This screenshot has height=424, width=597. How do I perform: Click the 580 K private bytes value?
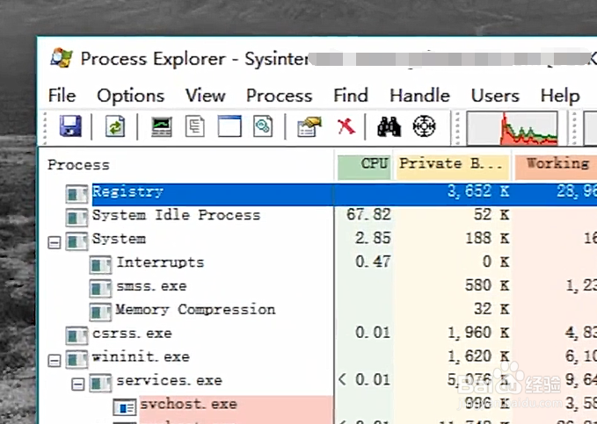[487, 285]
